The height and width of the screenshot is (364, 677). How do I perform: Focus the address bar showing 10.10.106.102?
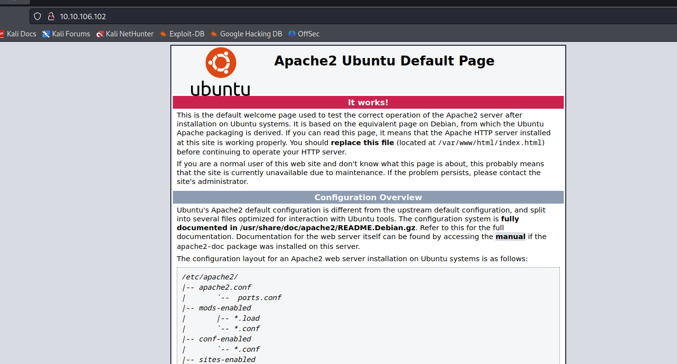[x=353, y=16]
